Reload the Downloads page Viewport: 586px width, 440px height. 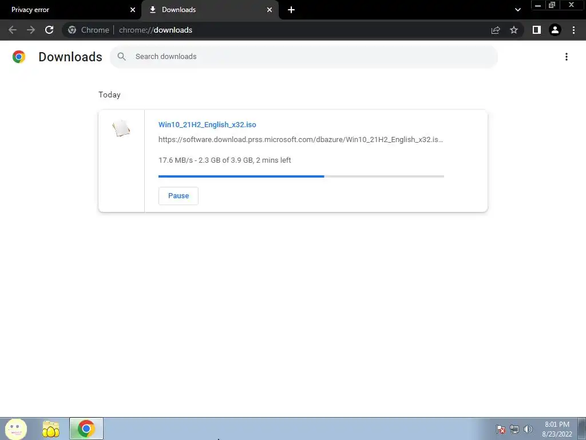click(49, 30)
